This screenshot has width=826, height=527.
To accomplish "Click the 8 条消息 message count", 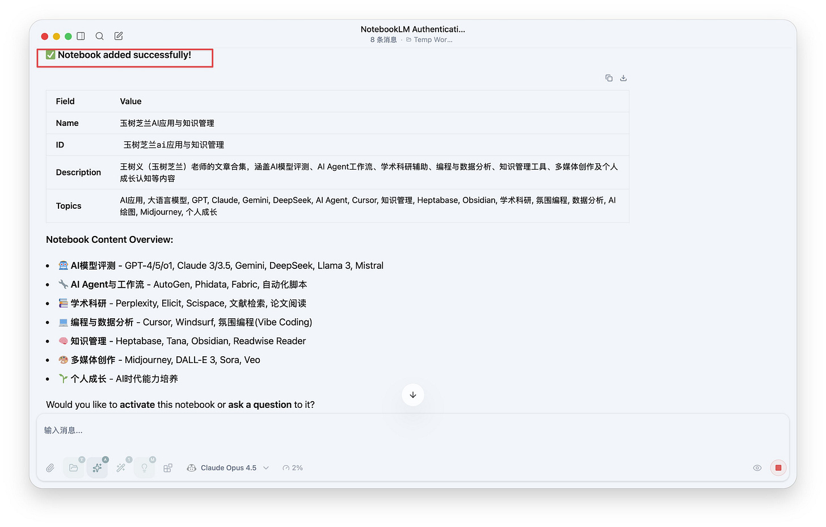I will 383,40.
